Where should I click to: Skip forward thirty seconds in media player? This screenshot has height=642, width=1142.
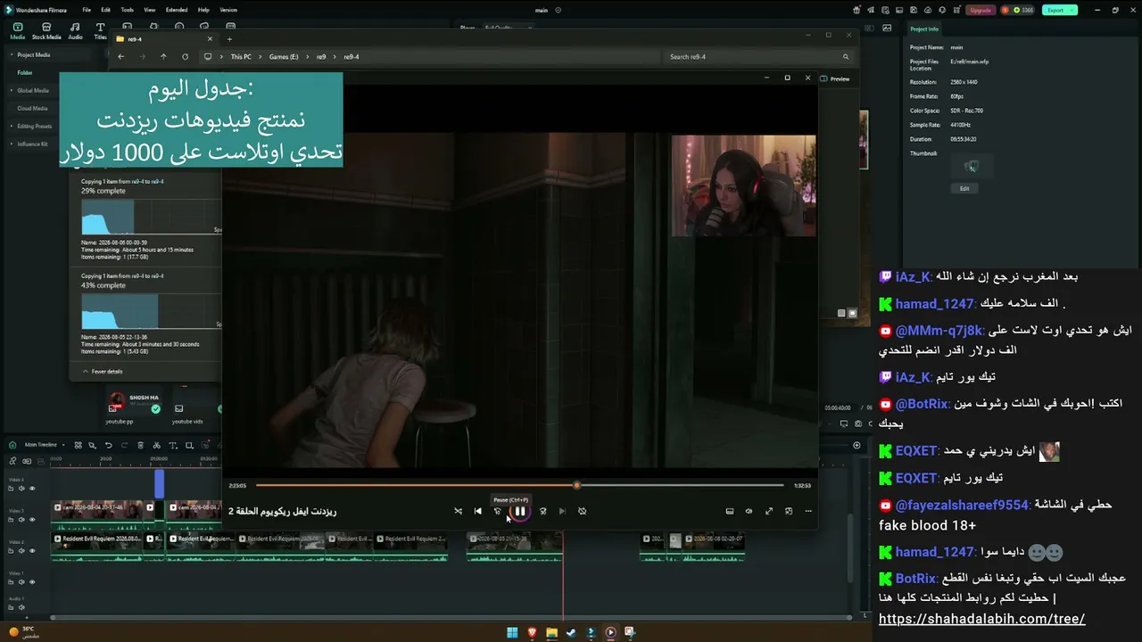(542, 511)
